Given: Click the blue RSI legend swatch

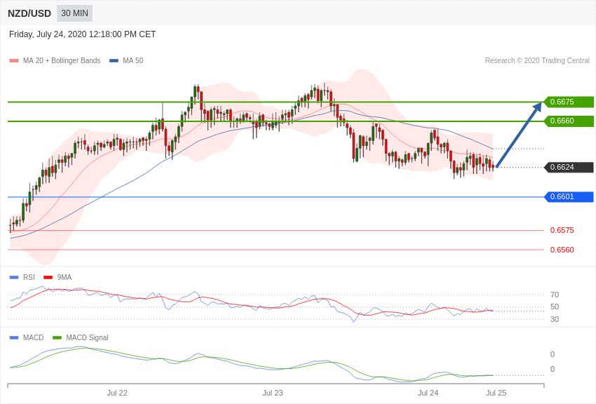Looking at the screenshot, I should (x=14, y=278).
